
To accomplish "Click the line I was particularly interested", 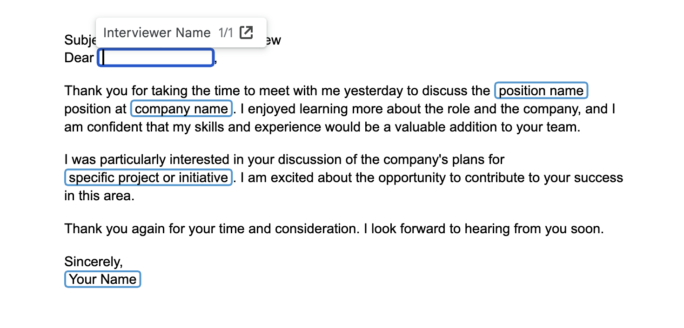I will (x=284, y=160).
